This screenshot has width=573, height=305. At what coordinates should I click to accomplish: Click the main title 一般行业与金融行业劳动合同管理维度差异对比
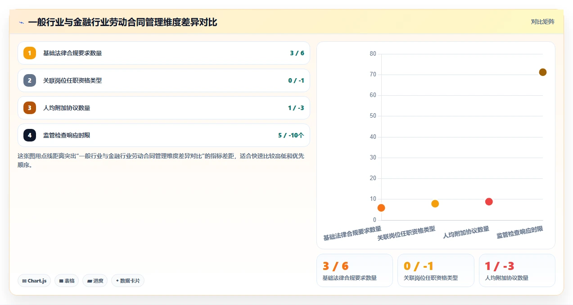tap(122, 22)
